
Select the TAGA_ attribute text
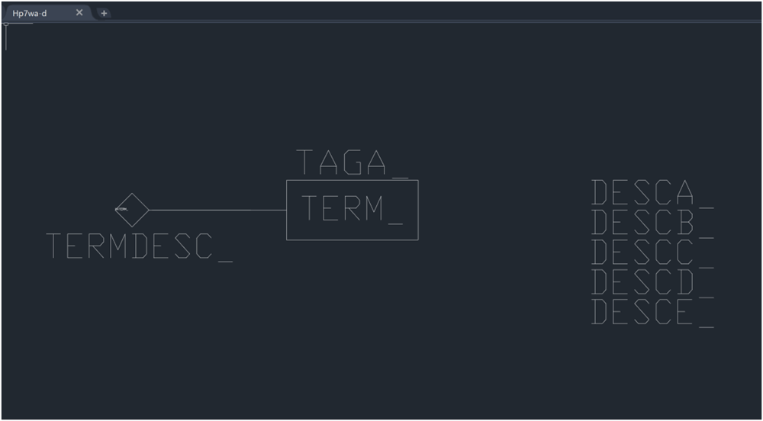353,164
